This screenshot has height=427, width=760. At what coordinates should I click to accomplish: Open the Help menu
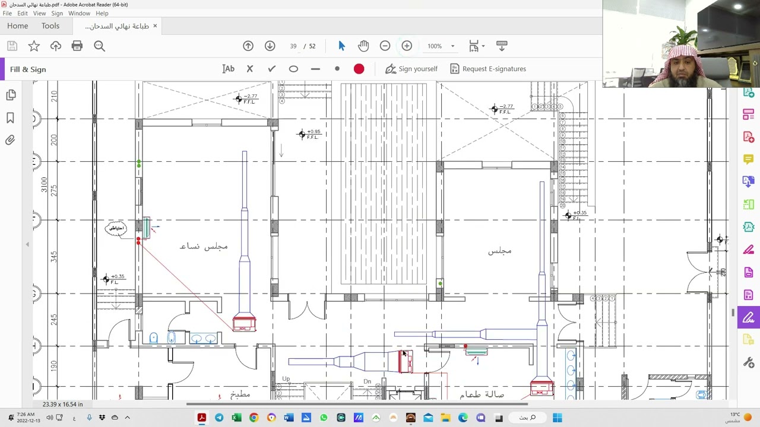pos(102,13)
